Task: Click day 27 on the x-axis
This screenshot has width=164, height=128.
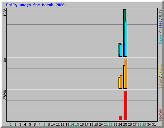Action: pos(135,124)
